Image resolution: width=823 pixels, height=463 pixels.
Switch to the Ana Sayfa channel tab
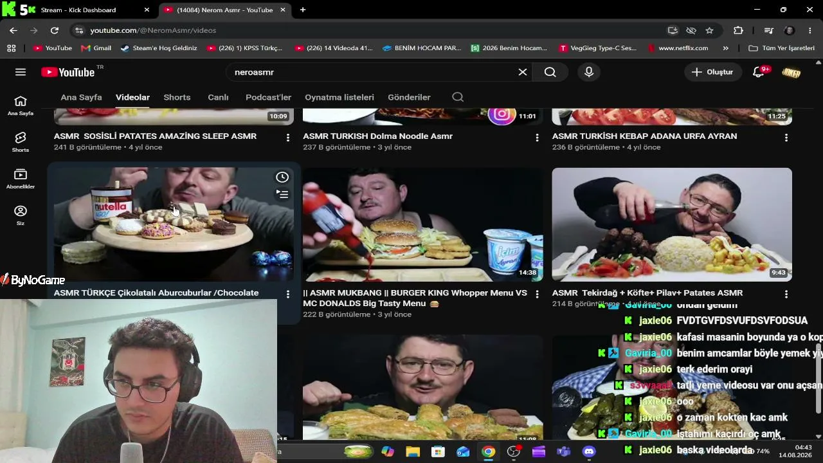[x=81, y=97]
